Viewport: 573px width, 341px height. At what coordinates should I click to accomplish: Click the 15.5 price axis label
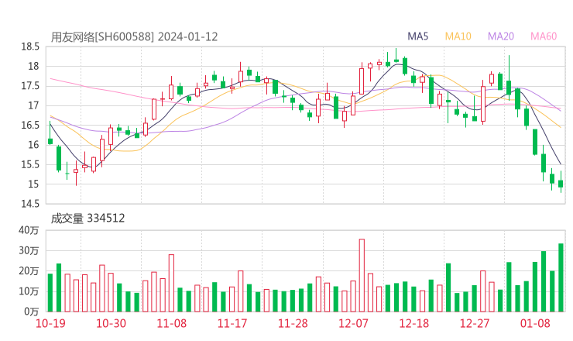pos(30,164)
